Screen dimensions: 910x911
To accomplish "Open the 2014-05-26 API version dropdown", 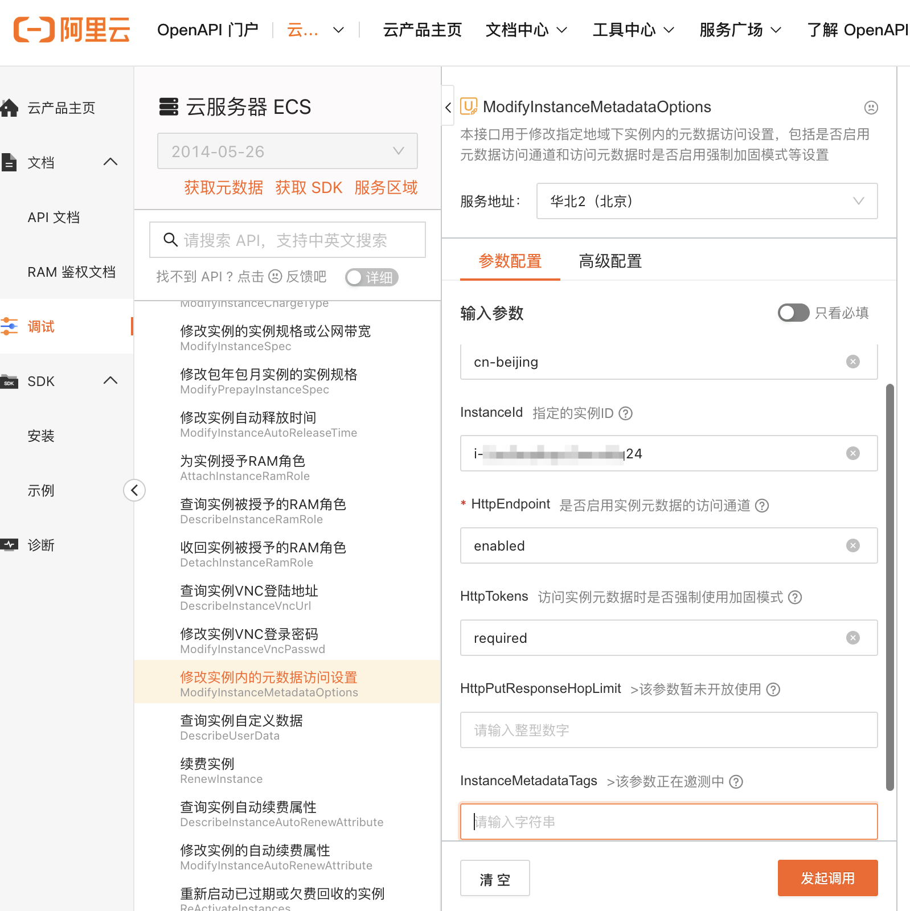I will coord(287,151).
